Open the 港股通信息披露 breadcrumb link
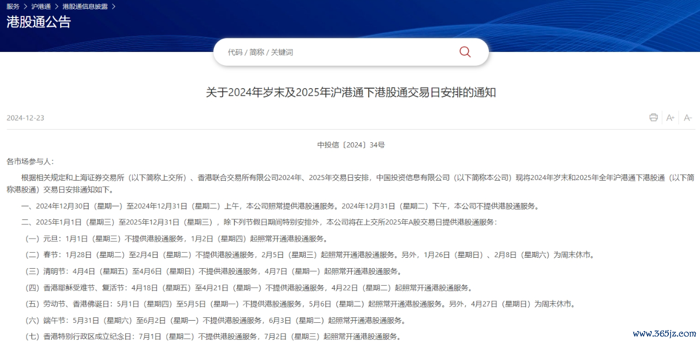 [85, 7]
